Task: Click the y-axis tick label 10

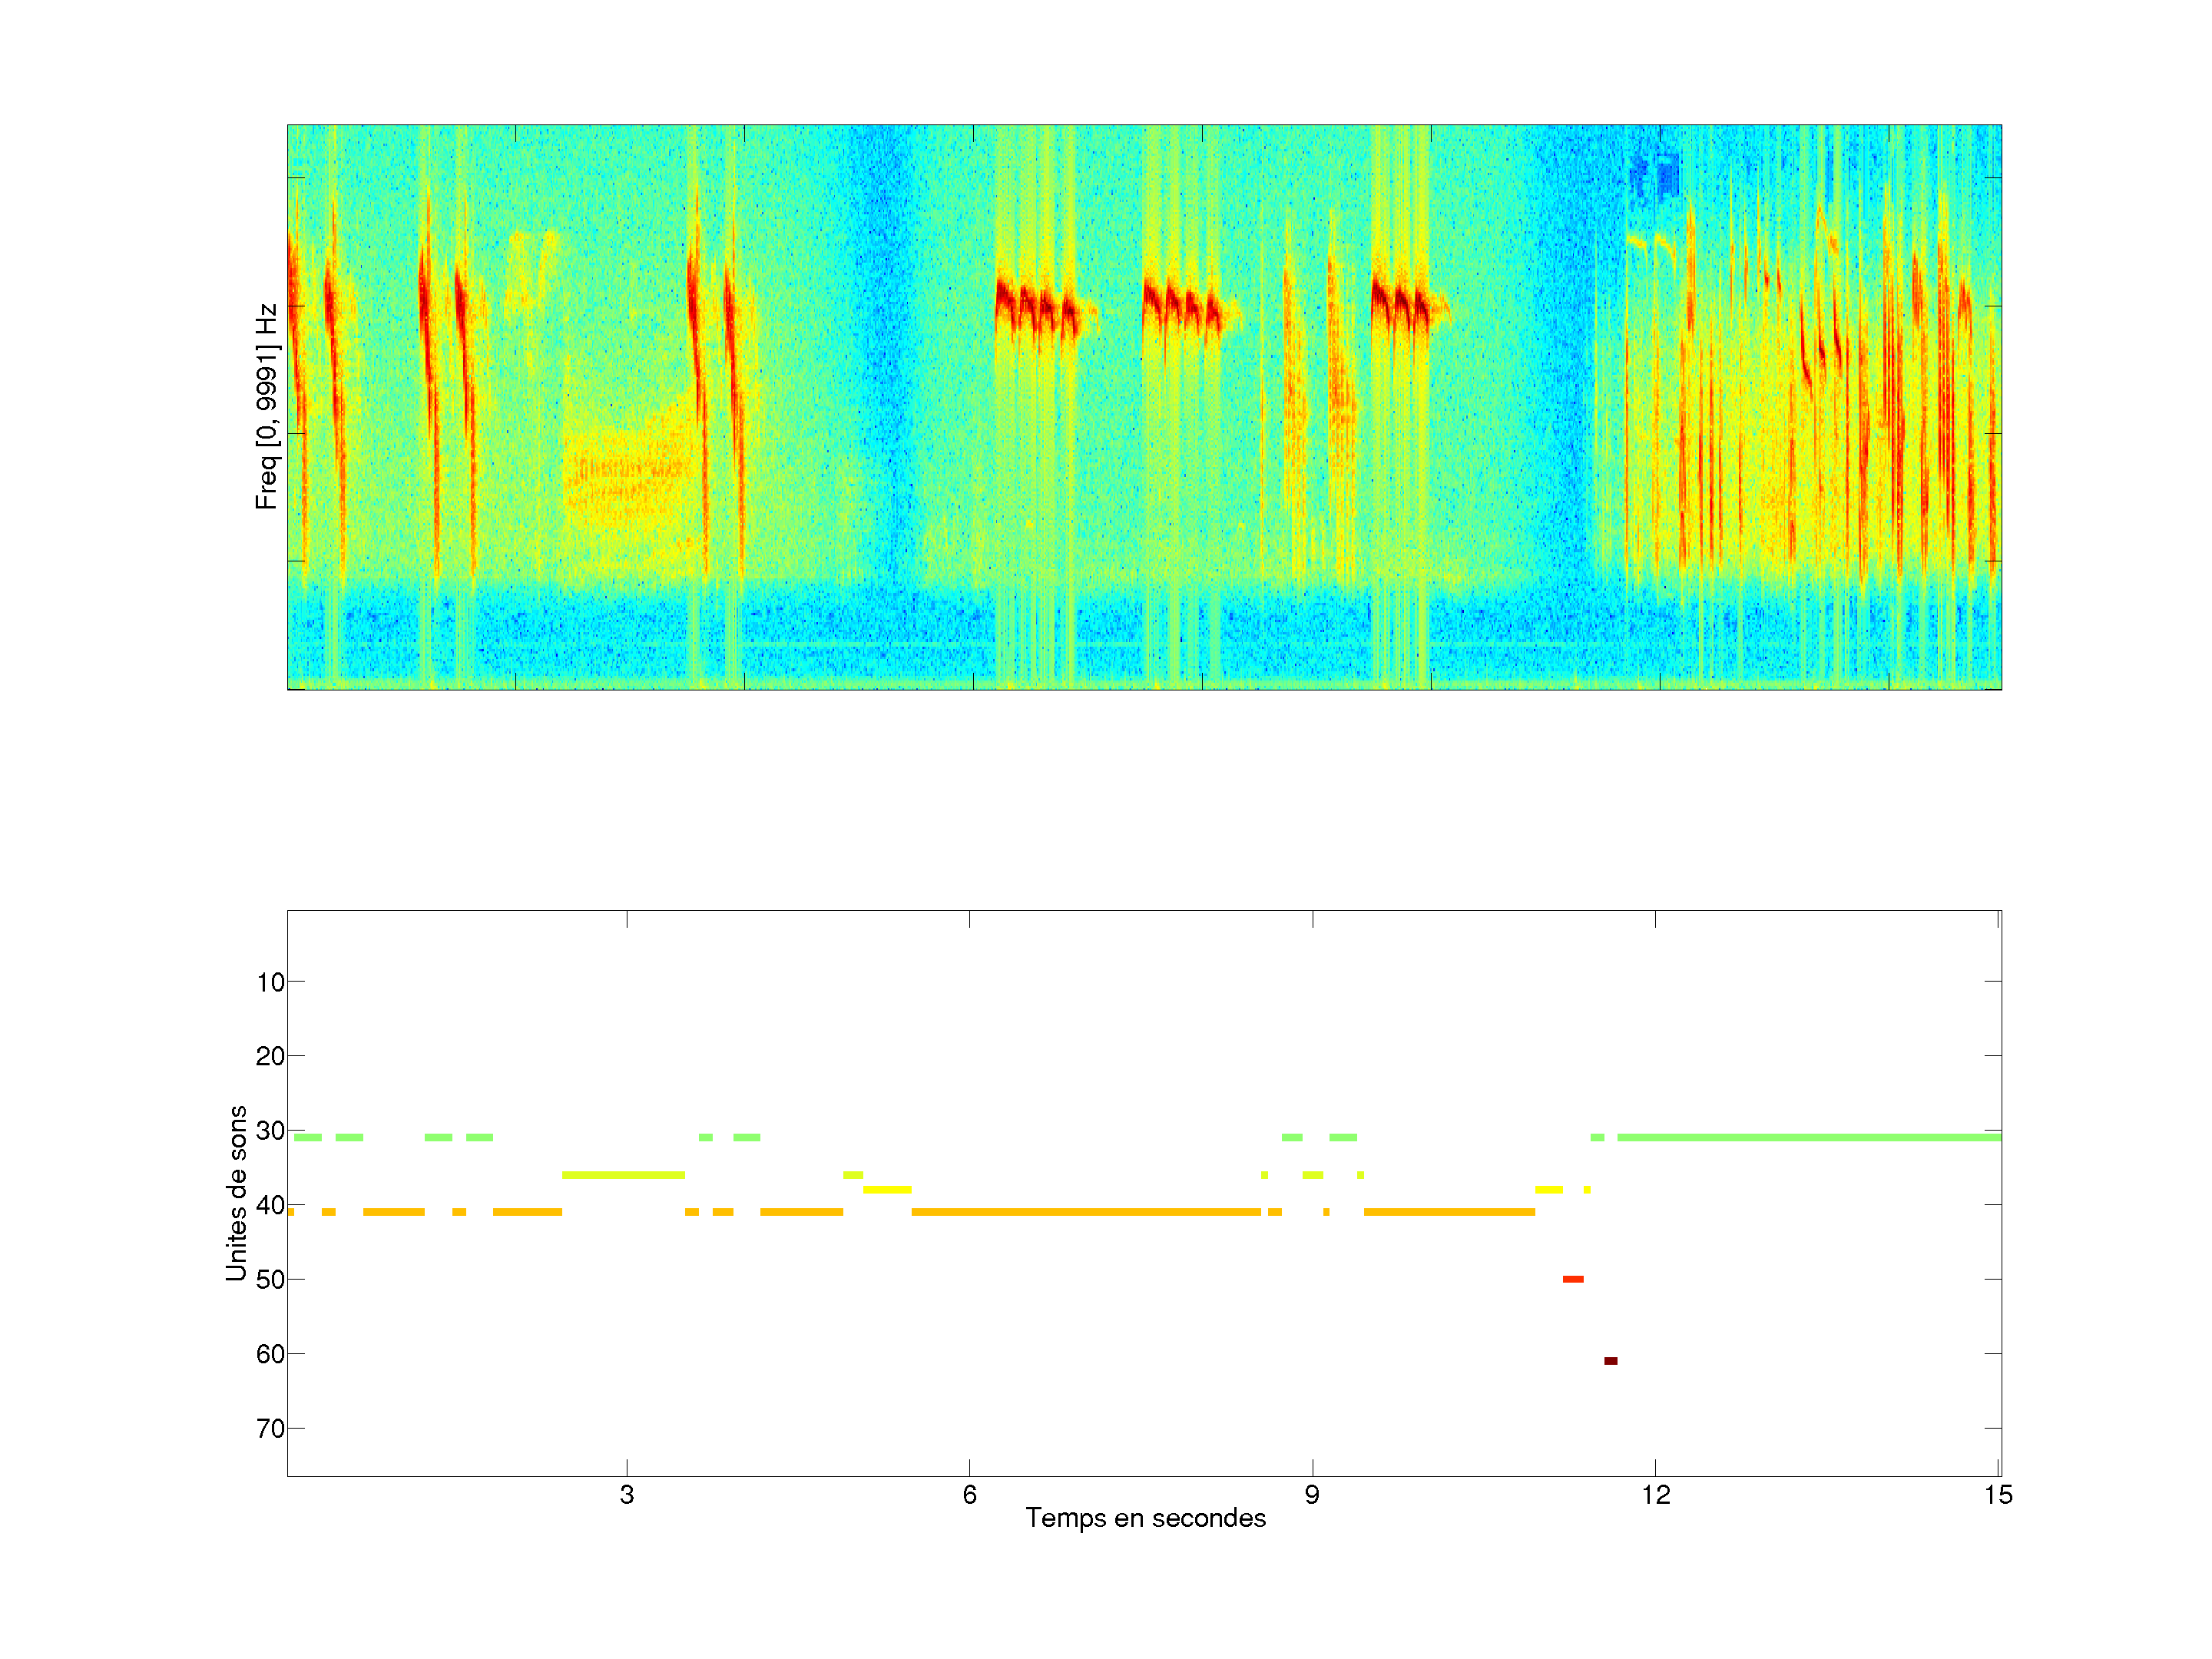Action: 270,982
